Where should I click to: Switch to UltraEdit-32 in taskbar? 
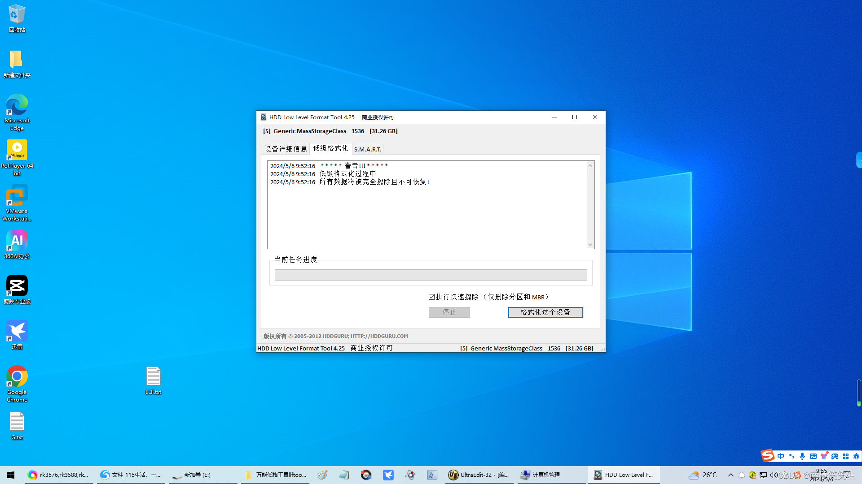479,475
